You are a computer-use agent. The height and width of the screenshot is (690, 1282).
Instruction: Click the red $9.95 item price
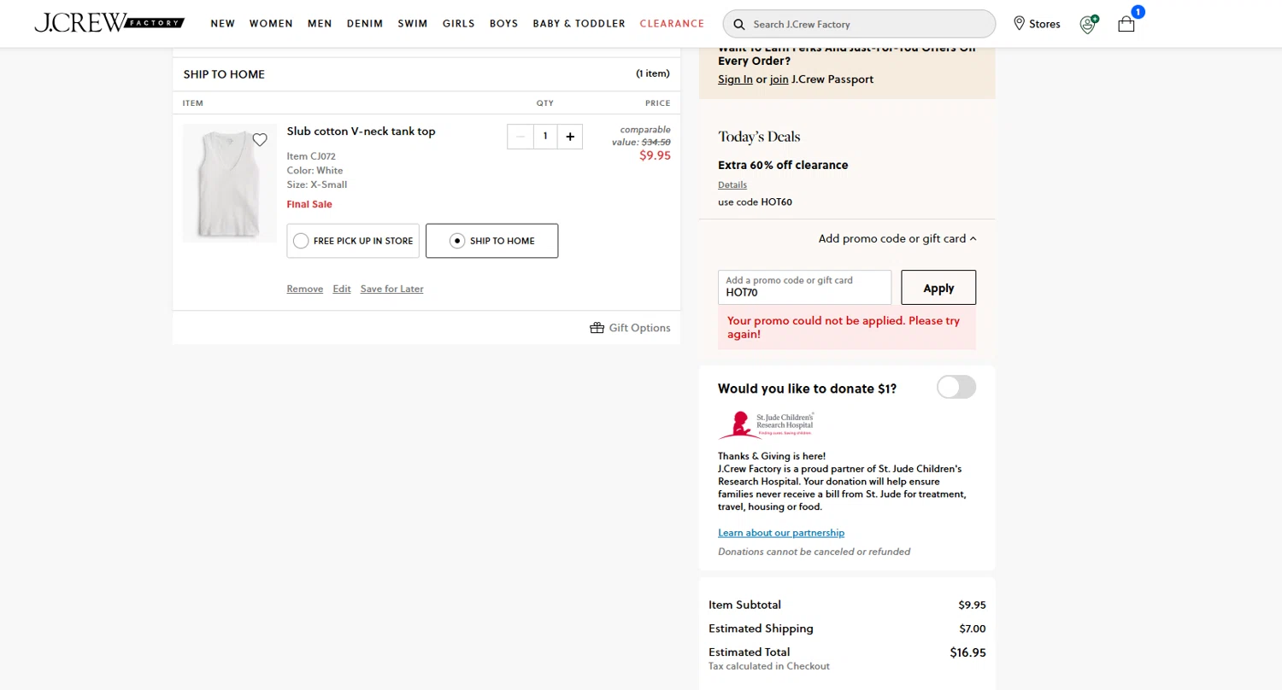pos(655,155)
